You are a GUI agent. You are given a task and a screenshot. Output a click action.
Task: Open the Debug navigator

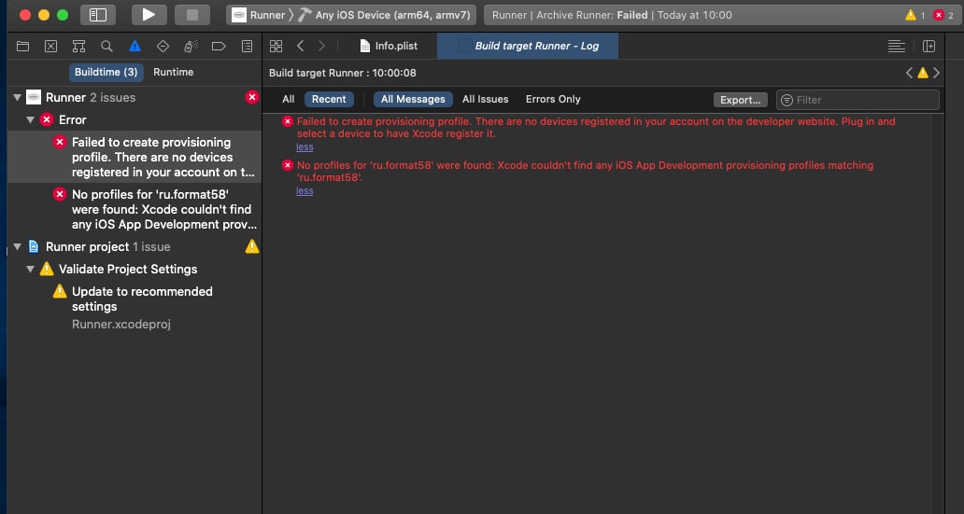191,46
